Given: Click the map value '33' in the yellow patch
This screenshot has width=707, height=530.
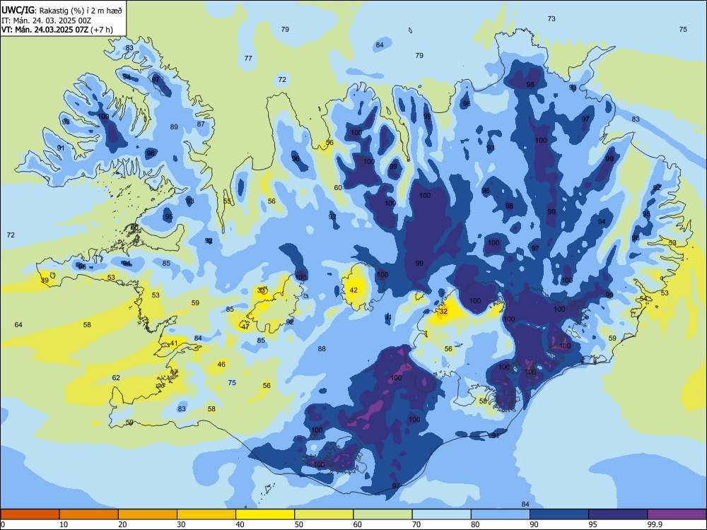Looking at the screenshot, I should coord(261,290).
